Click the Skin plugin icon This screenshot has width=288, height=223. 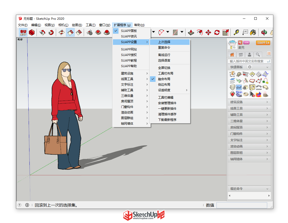239,94
